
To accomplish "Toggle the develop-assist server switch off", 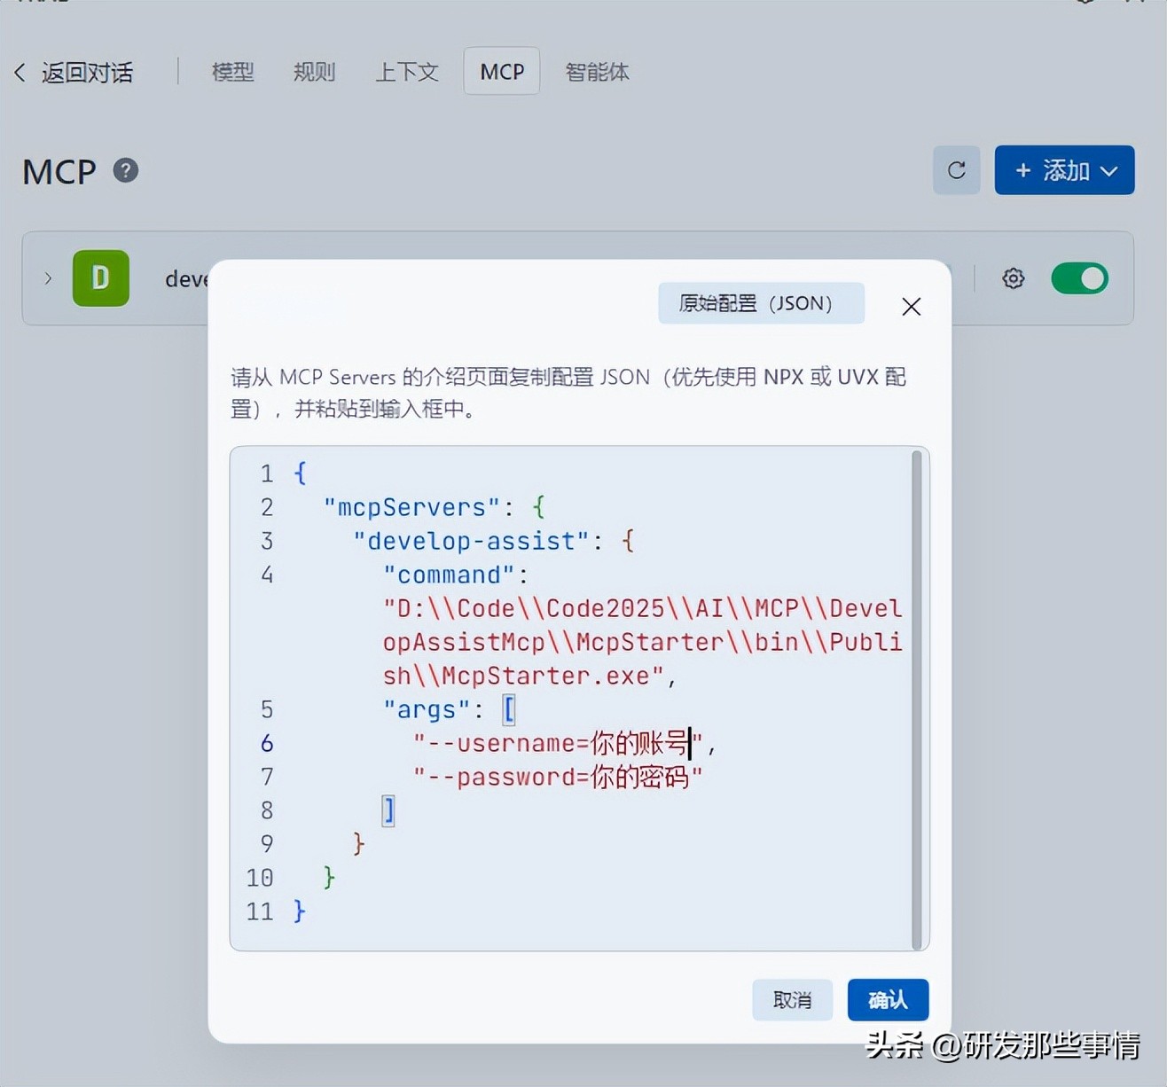I will (x=1079, y=278).
